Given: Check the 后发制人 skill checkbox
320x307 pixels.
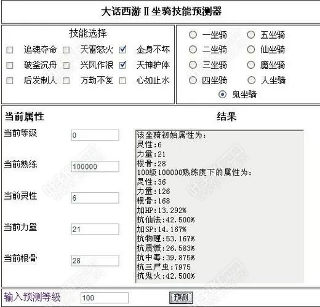Looking at the screenshot, I should pos(10,80).
